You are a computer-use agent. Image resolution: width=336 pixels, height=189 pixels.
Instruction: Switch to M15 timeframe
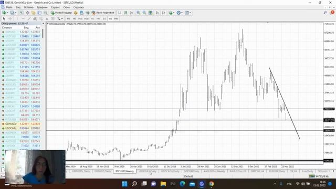(x=80, y=19)
